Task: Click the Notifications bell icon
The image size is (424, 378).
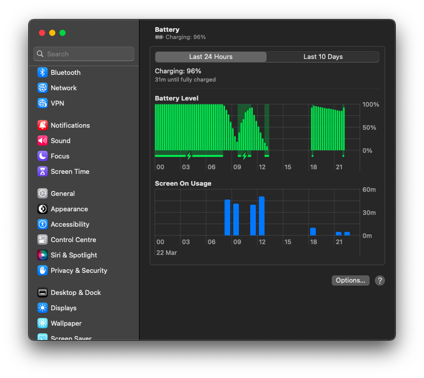Action: 43,125
